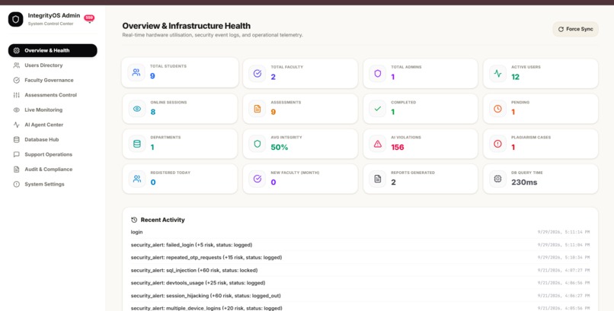Click the Completed check icon
The width and height of the screenshot is (614, 311).
[378, 109]
